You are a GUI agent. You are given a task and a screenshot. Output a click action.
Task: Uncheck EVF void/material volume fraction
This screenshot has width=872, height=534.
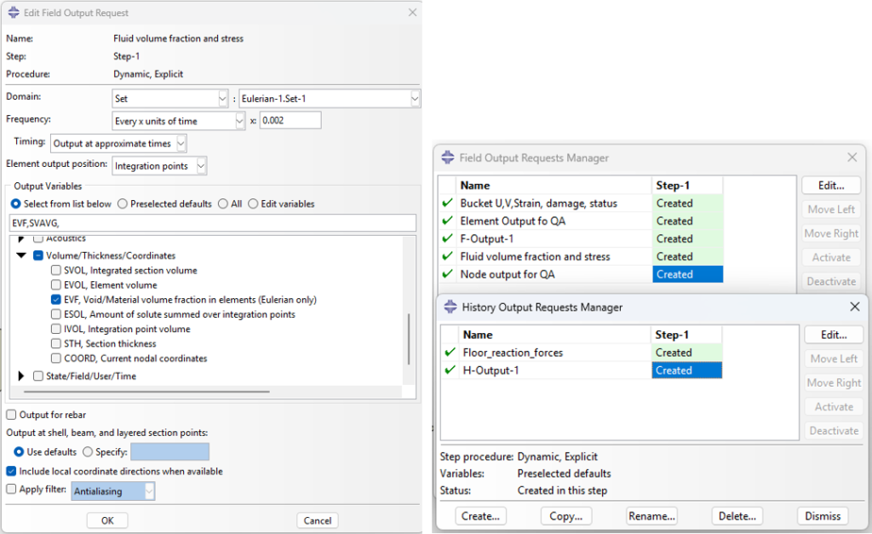[56, 300]
